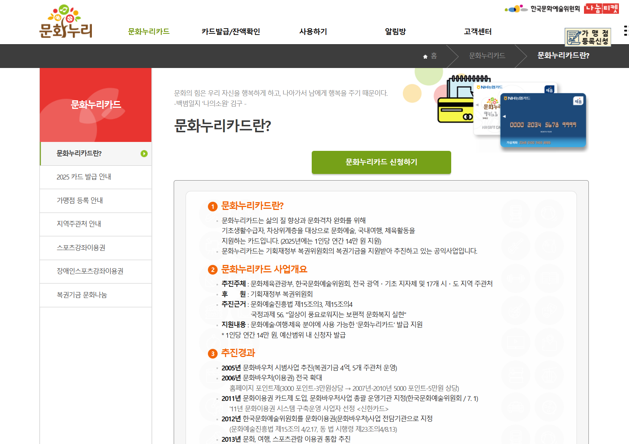
Task: Open 지역주관처 안내 sidebar item
Action: (x=96, y=224)
